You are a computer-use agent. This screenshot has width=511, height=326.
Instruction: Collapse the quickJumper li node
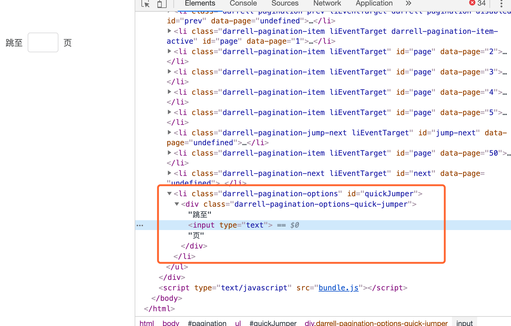pyautogui.click(x=169, y=193)
